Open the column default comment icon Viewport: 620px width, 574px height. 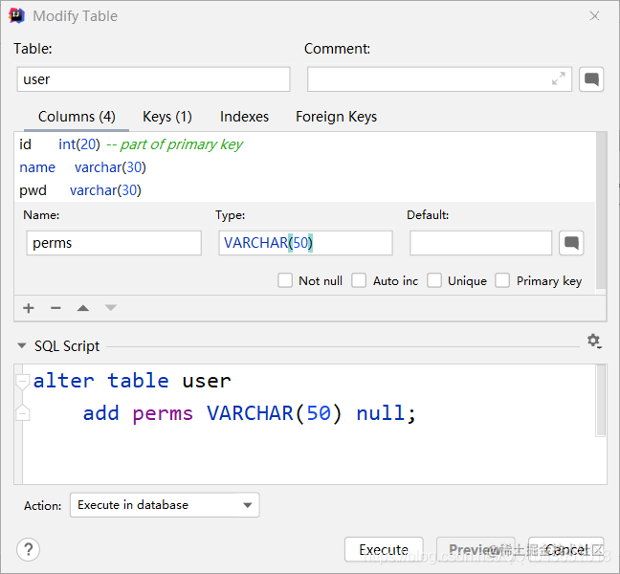[x=571, y=243]
